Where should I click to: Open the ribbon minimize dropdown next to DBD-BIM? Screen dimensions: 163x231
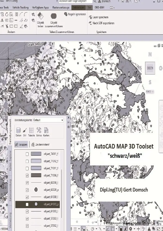(x=112, y=8)
